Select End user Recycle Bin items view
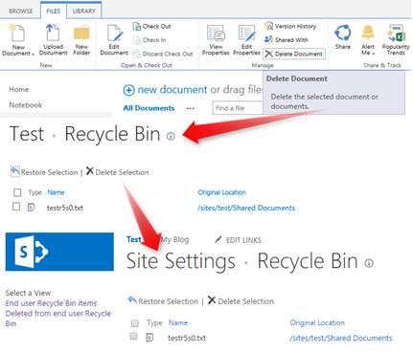The image size is (413, 354). [51, 303]
